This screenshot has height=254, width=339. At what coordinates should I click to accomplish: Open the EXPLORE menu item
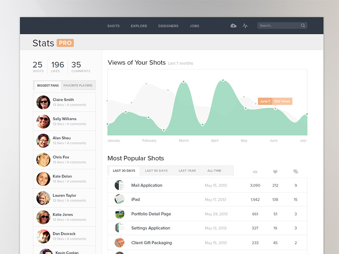tap(139, 26)
